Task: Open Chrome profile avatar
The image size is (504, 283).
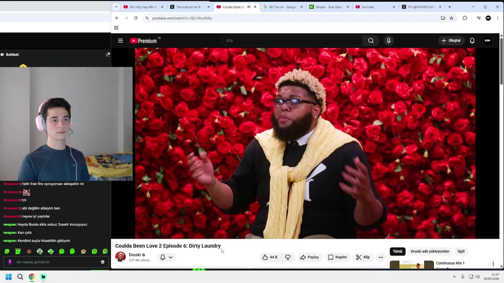Action: (x=488, y=18)
